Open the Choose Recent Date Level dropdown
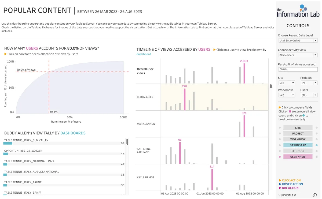Screen dimensions: 322x199 coord(298,40)
